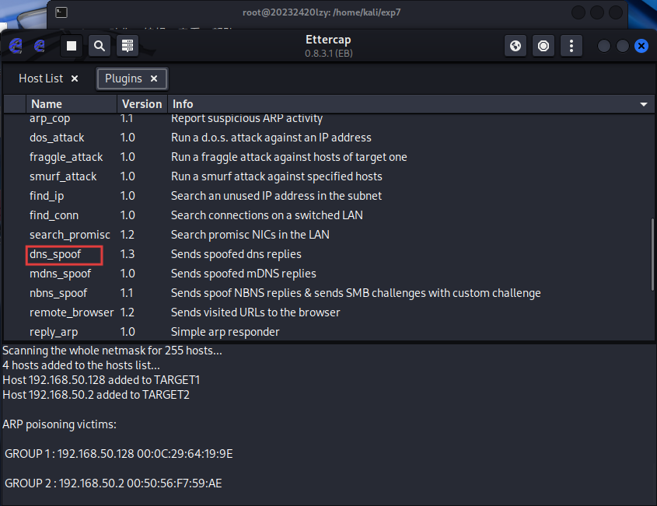Click 'Sends visited URLs to the browser'
The width and height of the screenshot is (657, 506).
pos(256,312)
